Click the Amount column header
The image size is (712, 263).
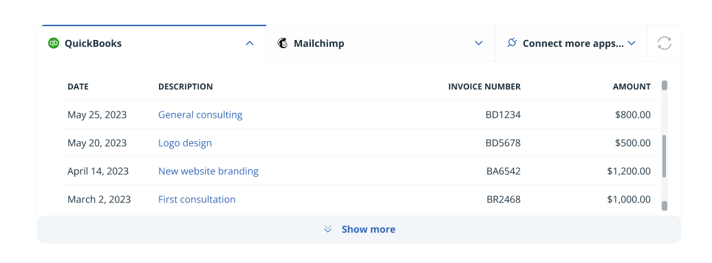[x=632, y=87]
